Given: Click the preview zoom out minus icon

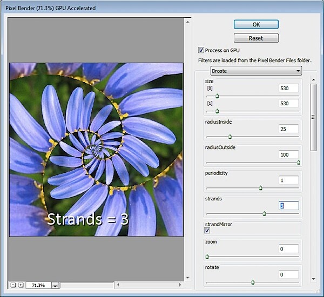Looking at the screenshot, I should [x=13, y=285].
